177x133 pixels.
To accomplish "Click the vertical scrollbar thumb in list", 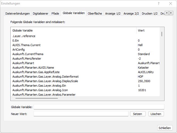I will (162, 34).
